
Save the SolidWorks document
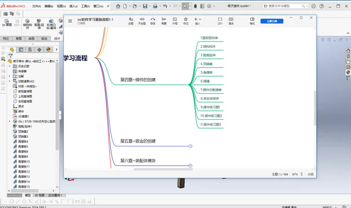[145, 6]
